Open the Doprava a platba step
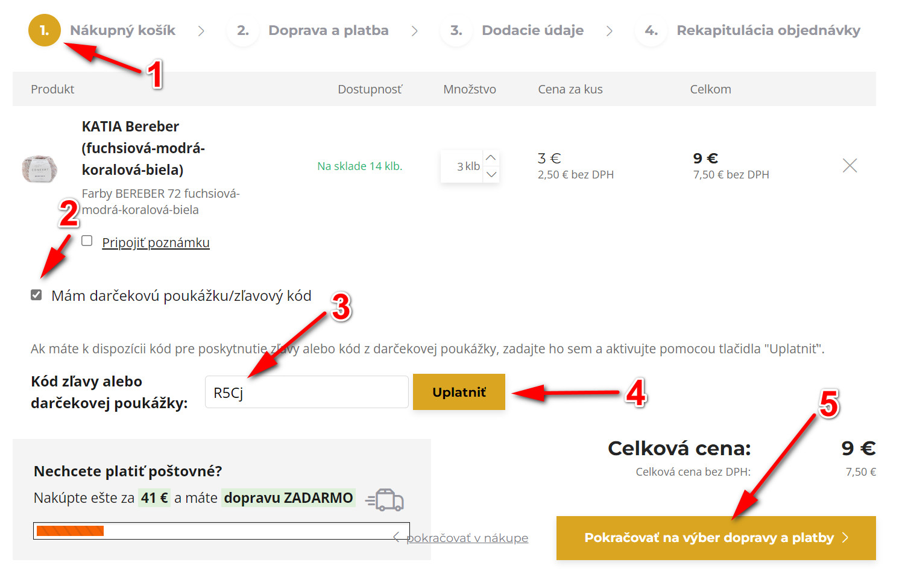 tap(328, 30)
